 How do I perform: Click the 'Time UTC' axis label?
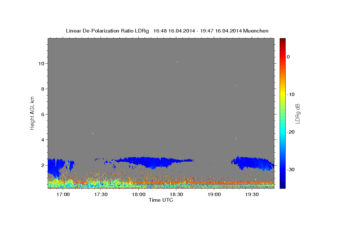click(161, 200)
